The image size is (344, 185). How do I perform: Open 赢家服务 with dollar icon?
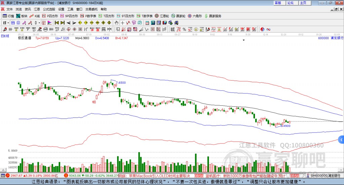point(213,16)
